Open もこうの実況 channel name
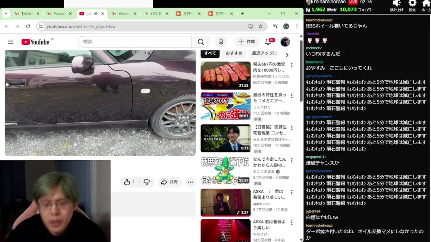Viewport: 431px width, 242px height. pos(264,171)
